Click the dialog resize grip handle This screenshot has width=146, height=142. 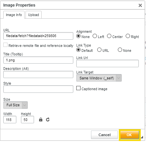(x=142, y=137)
